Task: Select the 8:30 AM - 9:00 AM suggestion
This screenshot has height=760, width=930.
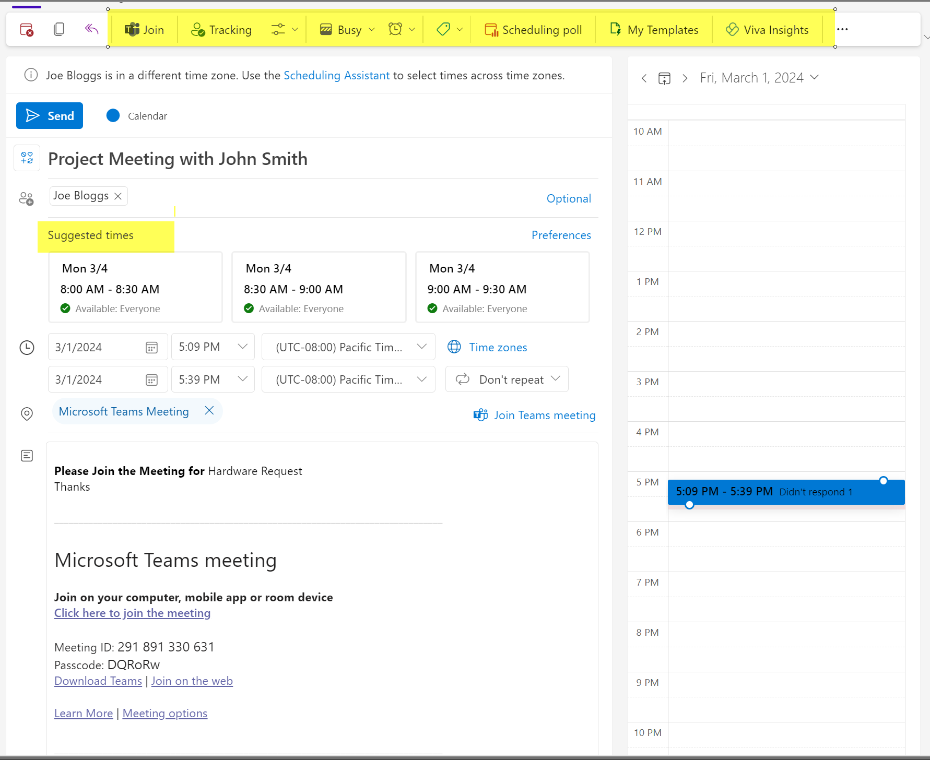Action: (x=319, y=287)
